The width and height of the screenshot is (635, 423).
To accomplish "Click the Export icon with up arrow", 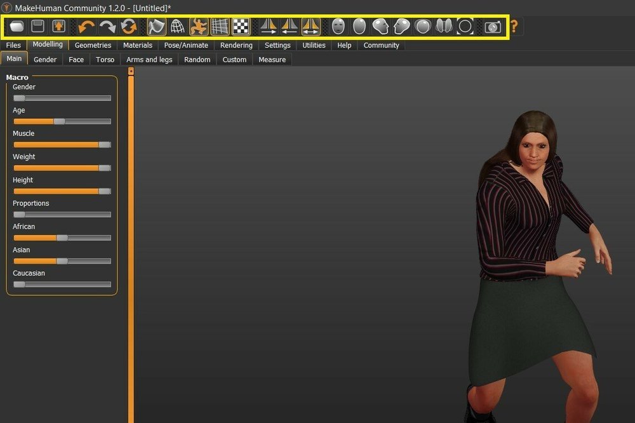I will coord(58,27).
